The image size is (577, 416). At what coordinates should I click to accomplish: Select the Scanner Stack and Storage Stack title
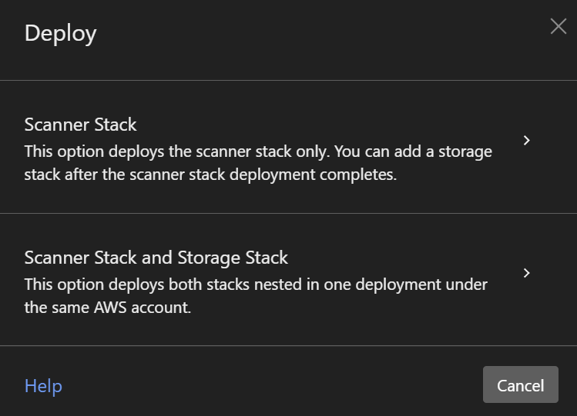(156, 258)
